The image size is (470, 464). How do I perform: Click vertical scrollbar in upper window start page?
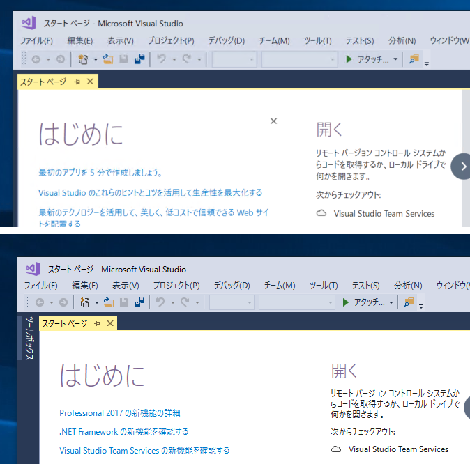point(466,158)
